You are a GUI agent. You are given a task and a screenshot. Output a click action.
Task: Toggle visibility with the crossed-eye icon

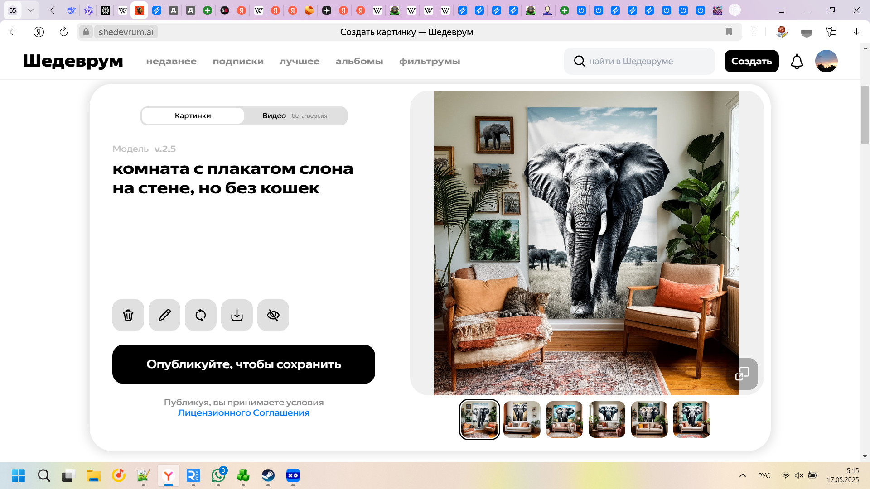click(x=273, y=315)
